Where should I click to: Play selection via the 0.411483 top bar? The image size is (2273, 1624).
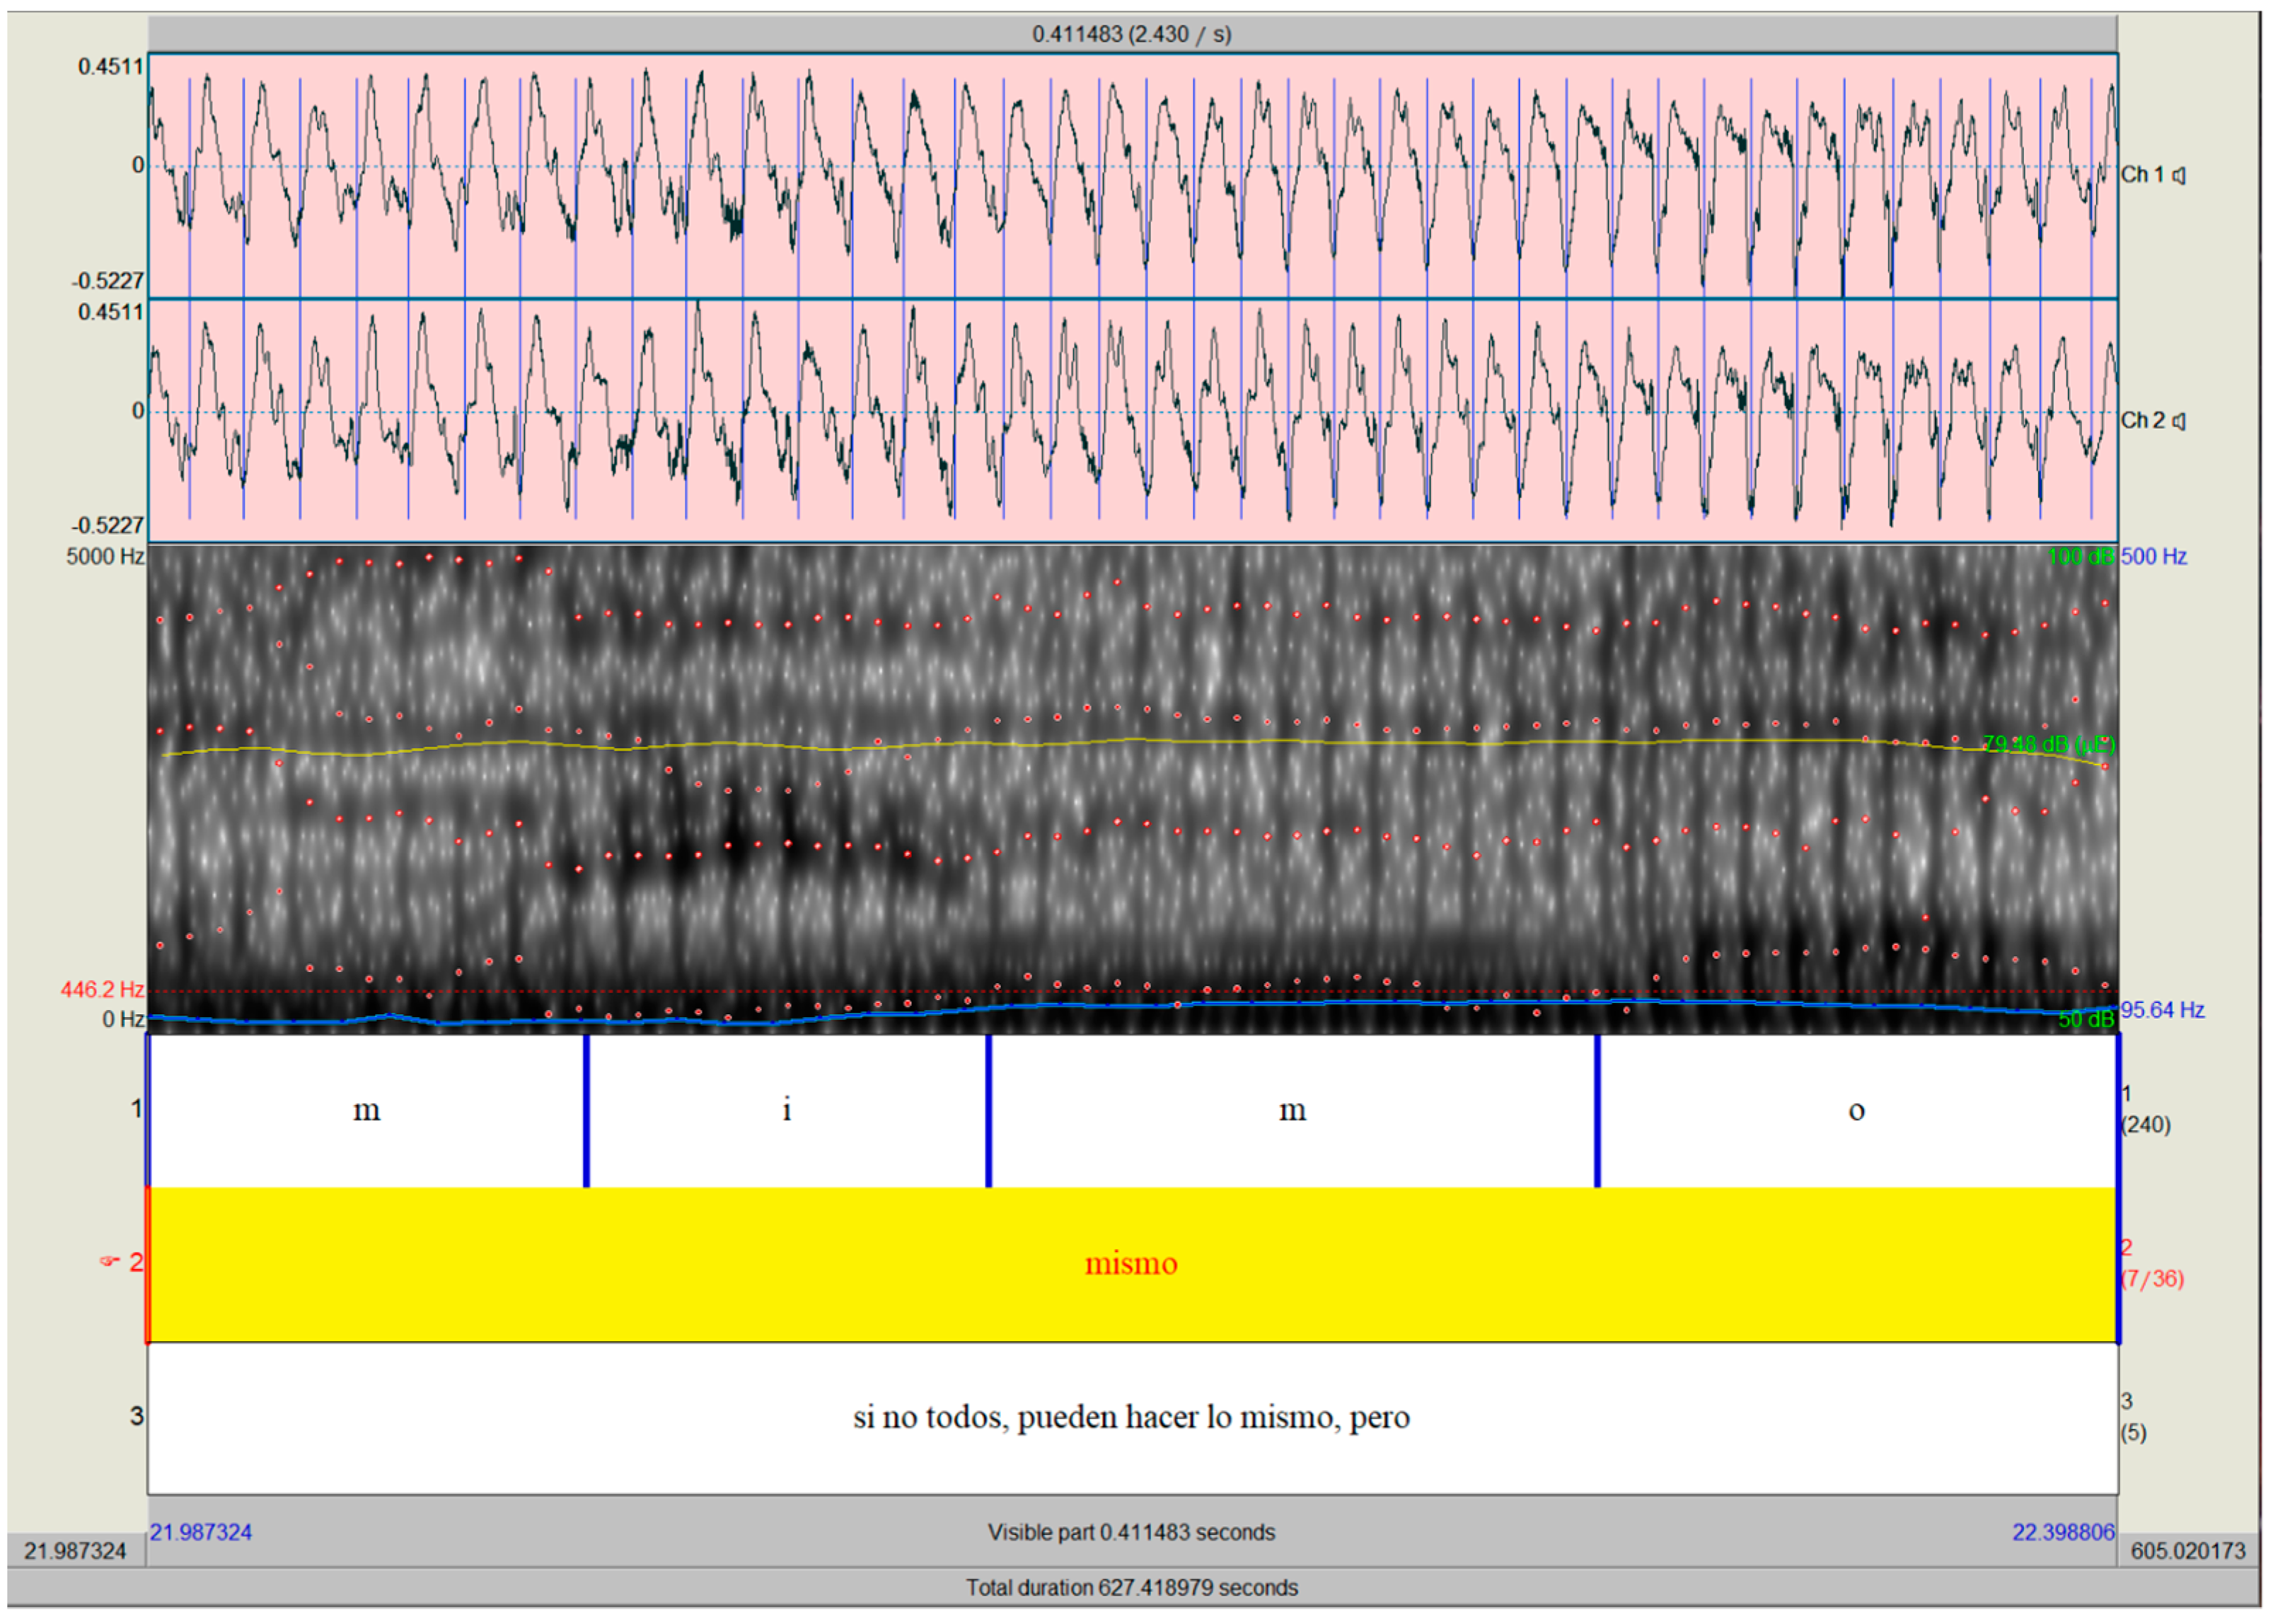tap(1131, 34)
